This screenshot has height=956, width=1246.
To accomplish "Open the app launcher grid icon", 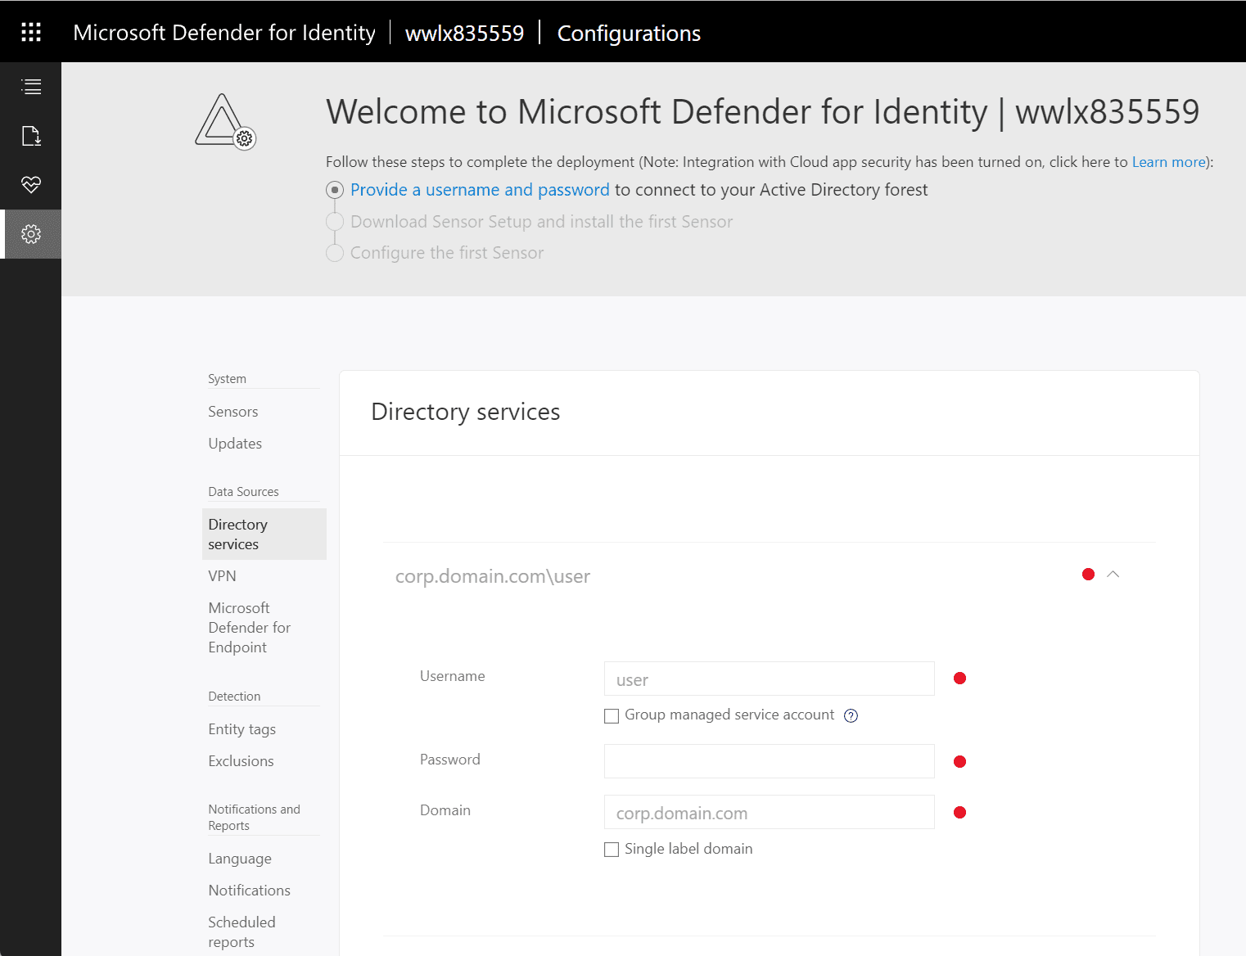I will (31, 32).
